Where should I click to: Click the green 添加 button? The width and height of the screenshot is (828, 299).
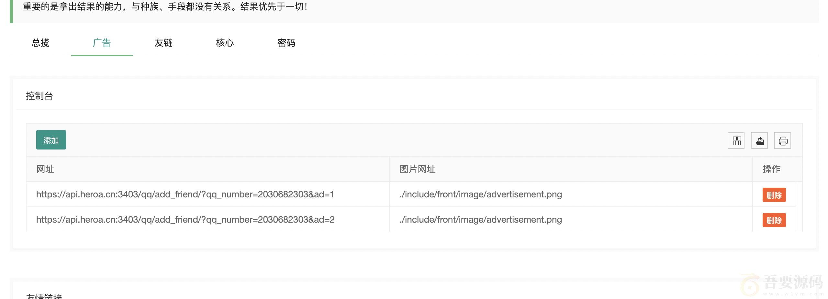tap(51, 140)
